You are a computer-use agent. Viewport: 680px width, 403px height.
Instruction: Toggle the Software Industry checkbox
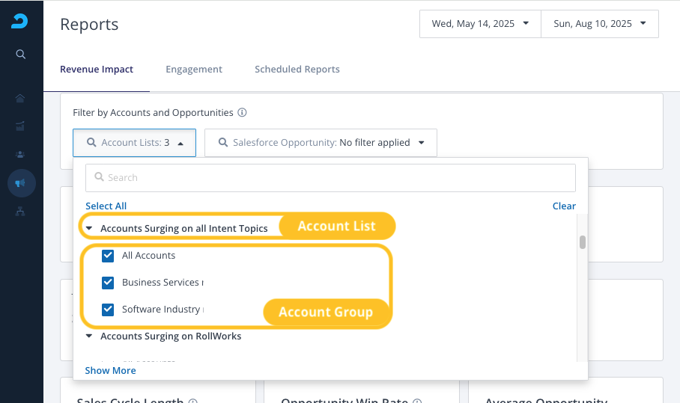(x=108, y=310)
